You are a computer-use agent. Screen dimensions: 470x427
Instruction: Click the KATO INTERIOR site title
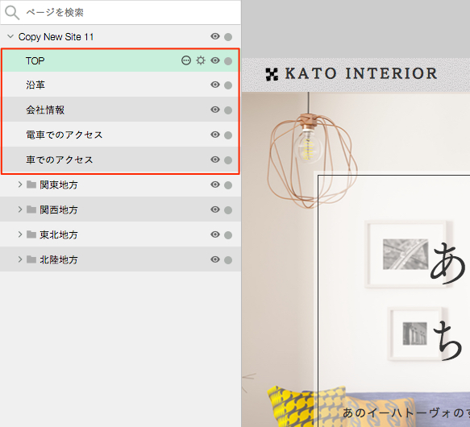click(x=361, y=73)
